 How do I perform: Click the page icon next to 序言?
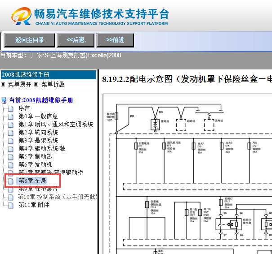pyautogui.click(x=11, y=109)
